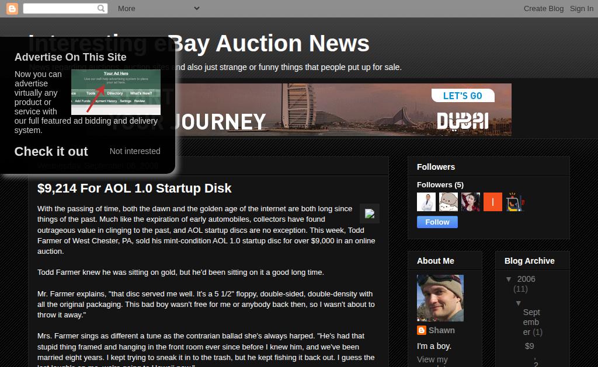Collapse the 2006 archive year
Viewport: 598px width, 367px height.
(x=509, y=279)
